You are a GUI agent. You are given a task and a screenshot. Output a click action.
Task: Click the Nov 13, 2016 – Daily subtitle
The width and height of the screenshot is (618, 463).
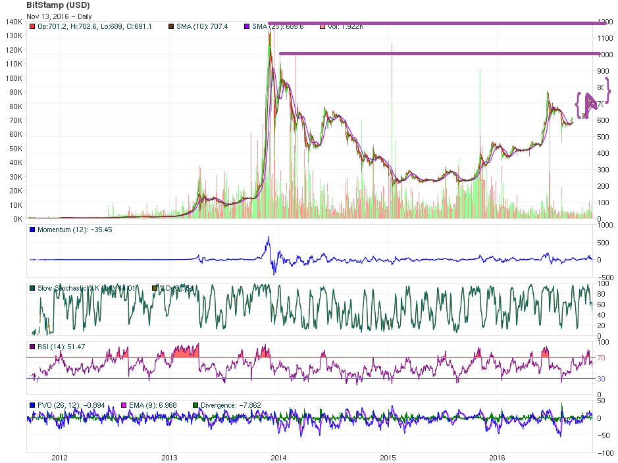point(59,16)
